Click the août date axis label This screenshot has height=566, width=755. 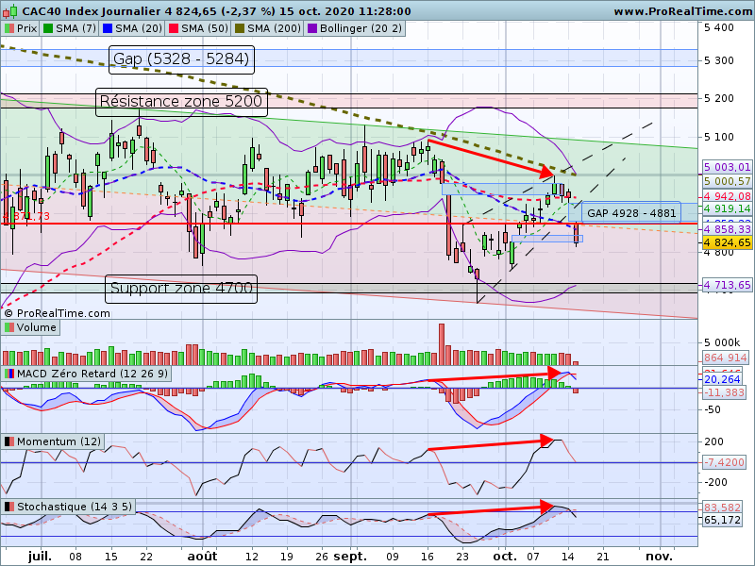pos(202,557)
